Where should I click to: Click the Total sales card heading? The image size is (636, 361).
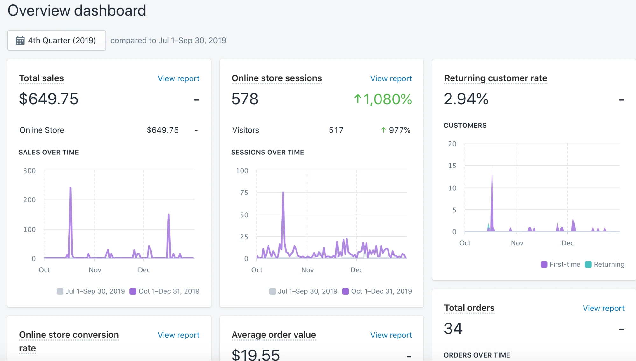(41, 78)
